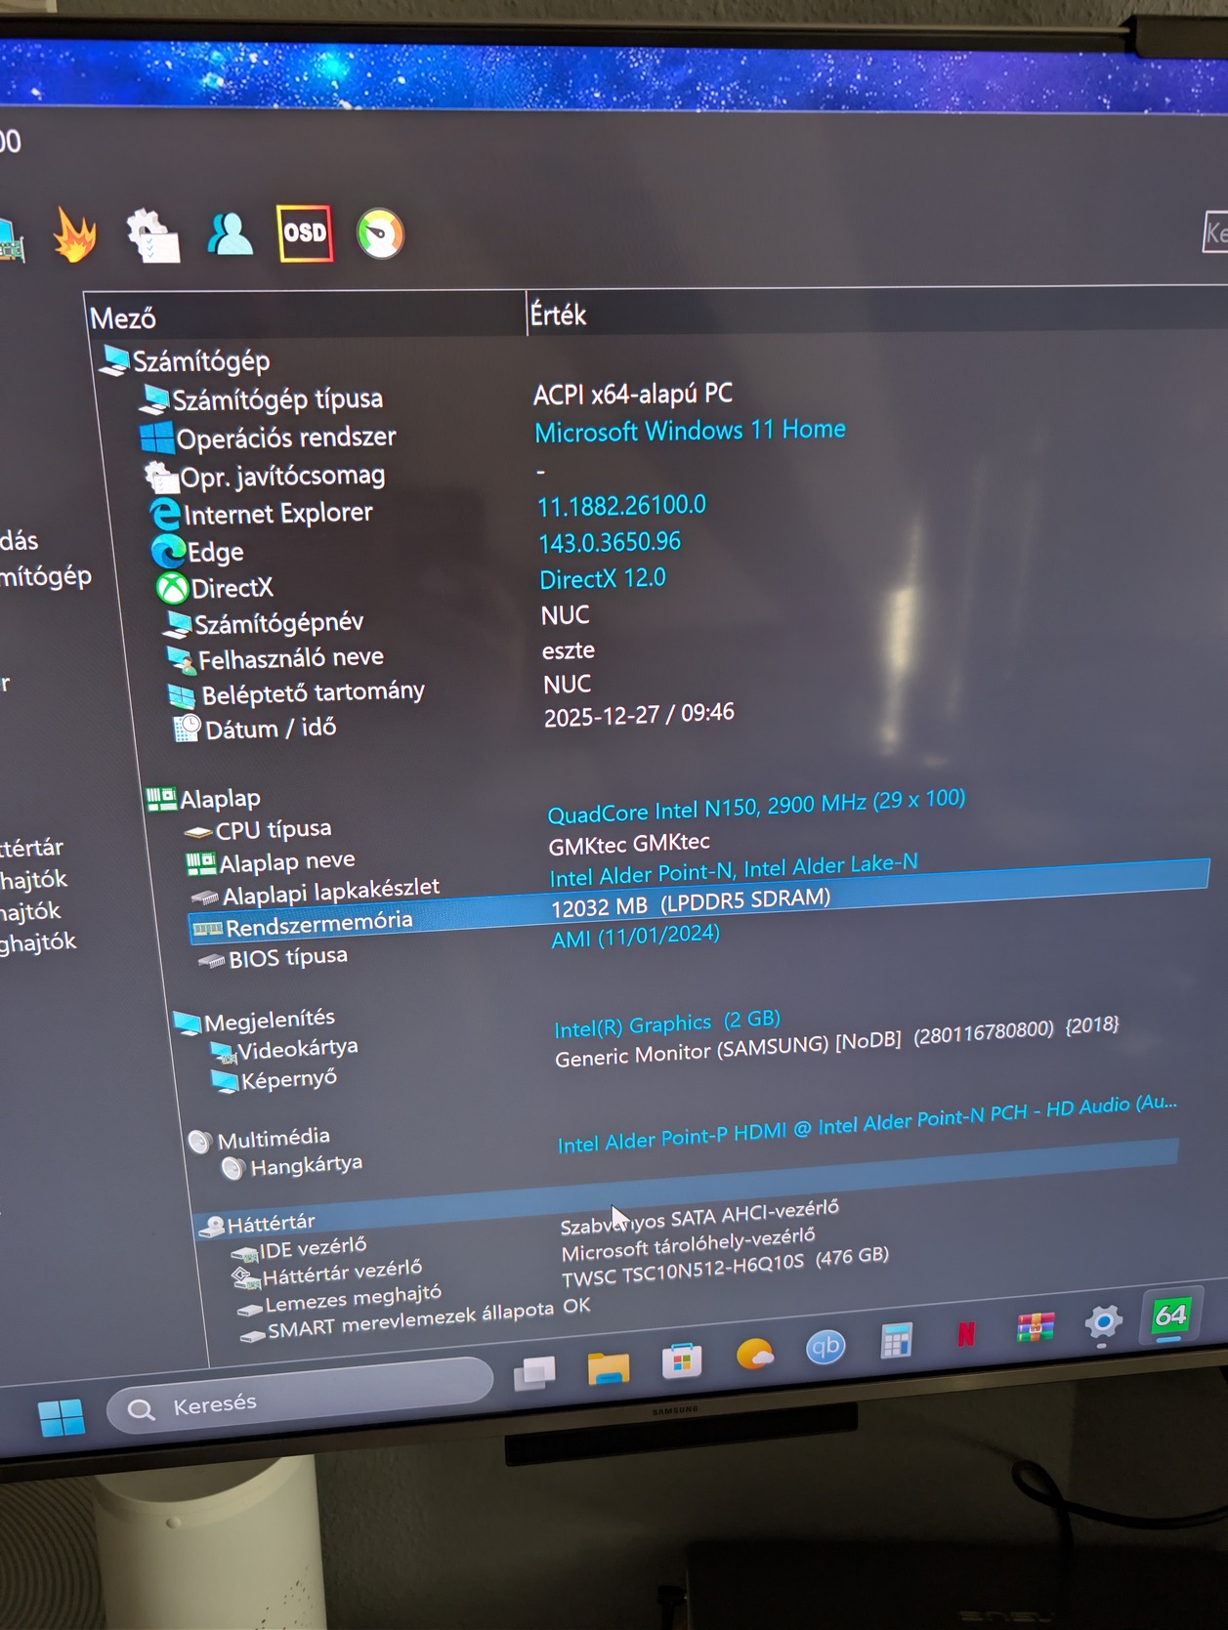Click the eszte username value
The width and height of the screenshot is (1228, 1630).
[569, 650]
